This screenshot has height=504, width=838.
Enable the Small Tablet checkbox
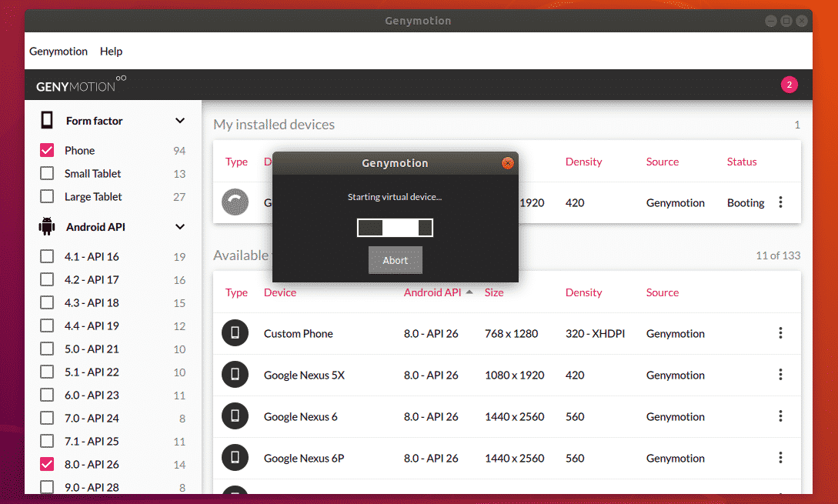(x=47, y=174)
